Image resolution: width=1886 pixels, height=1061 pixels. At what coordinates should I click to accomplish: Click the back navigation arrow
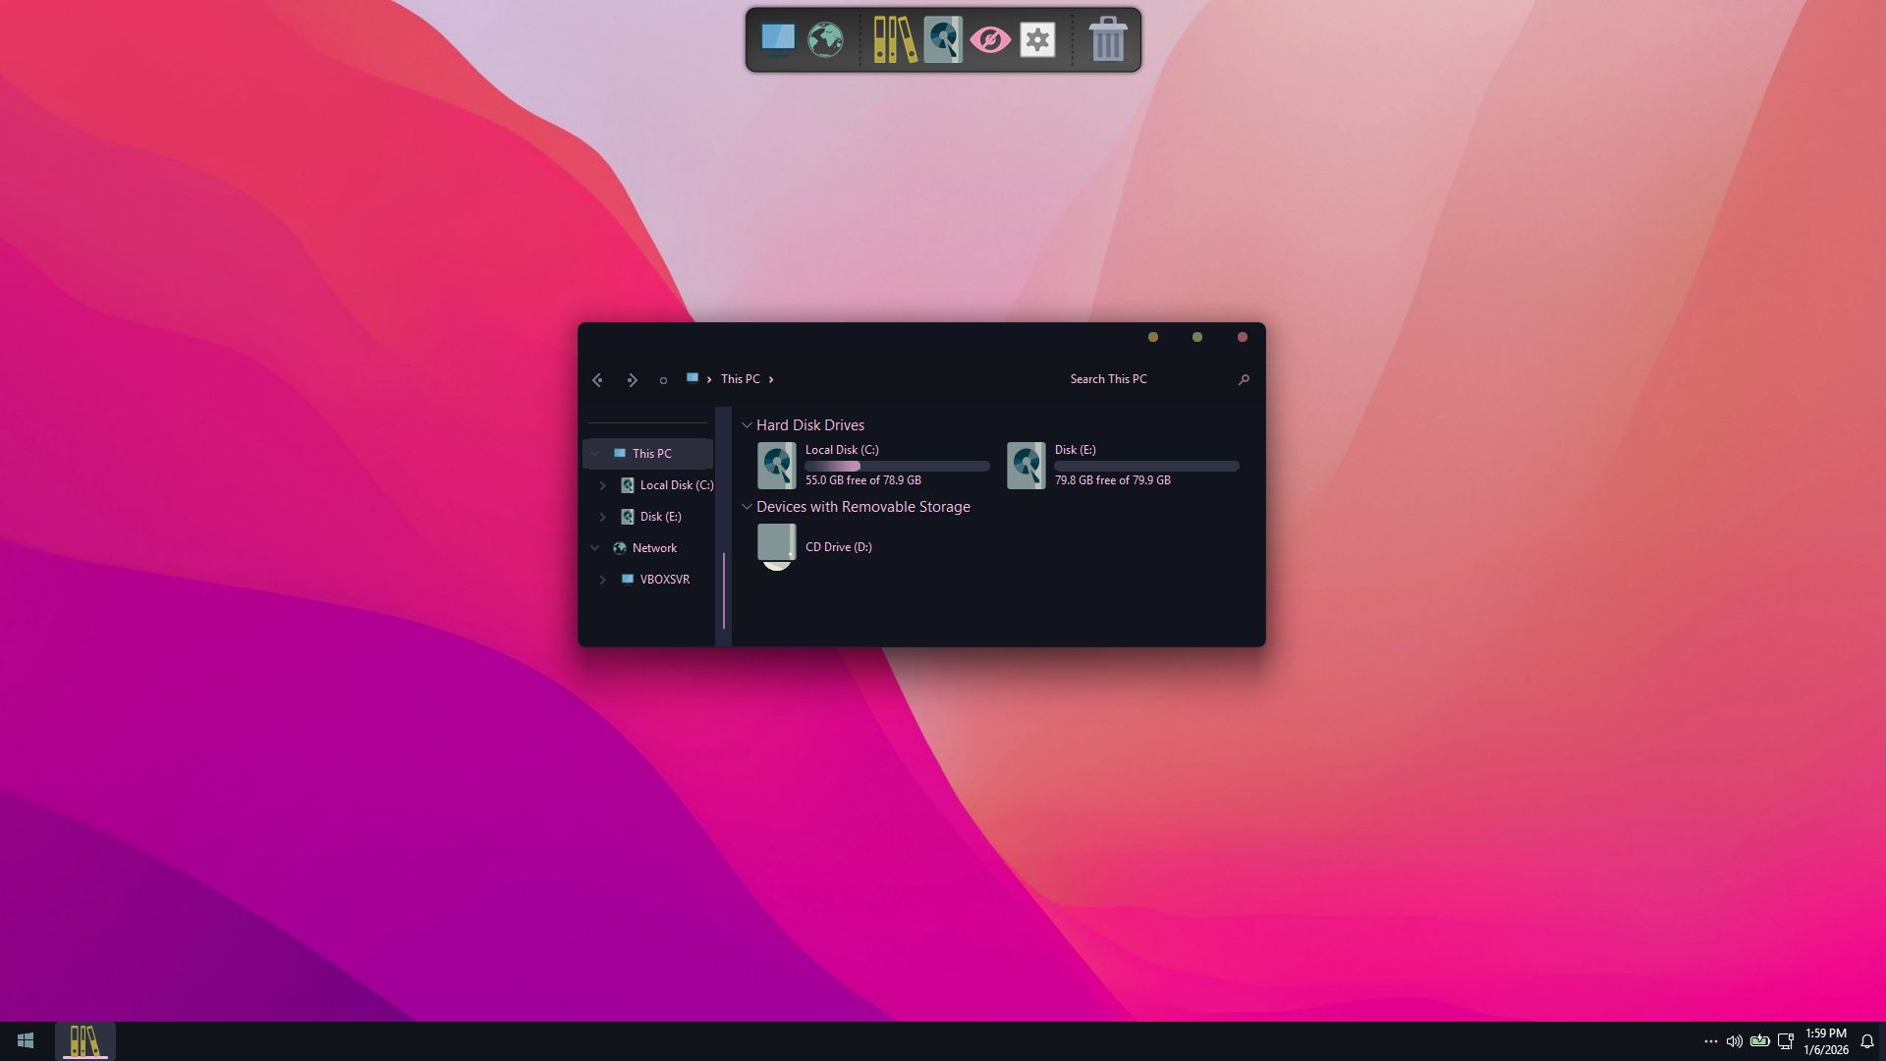[597, 380]
